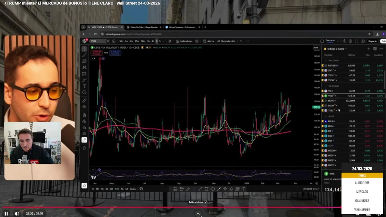Open the favorites star toolbar button

(x=84, y=186)
